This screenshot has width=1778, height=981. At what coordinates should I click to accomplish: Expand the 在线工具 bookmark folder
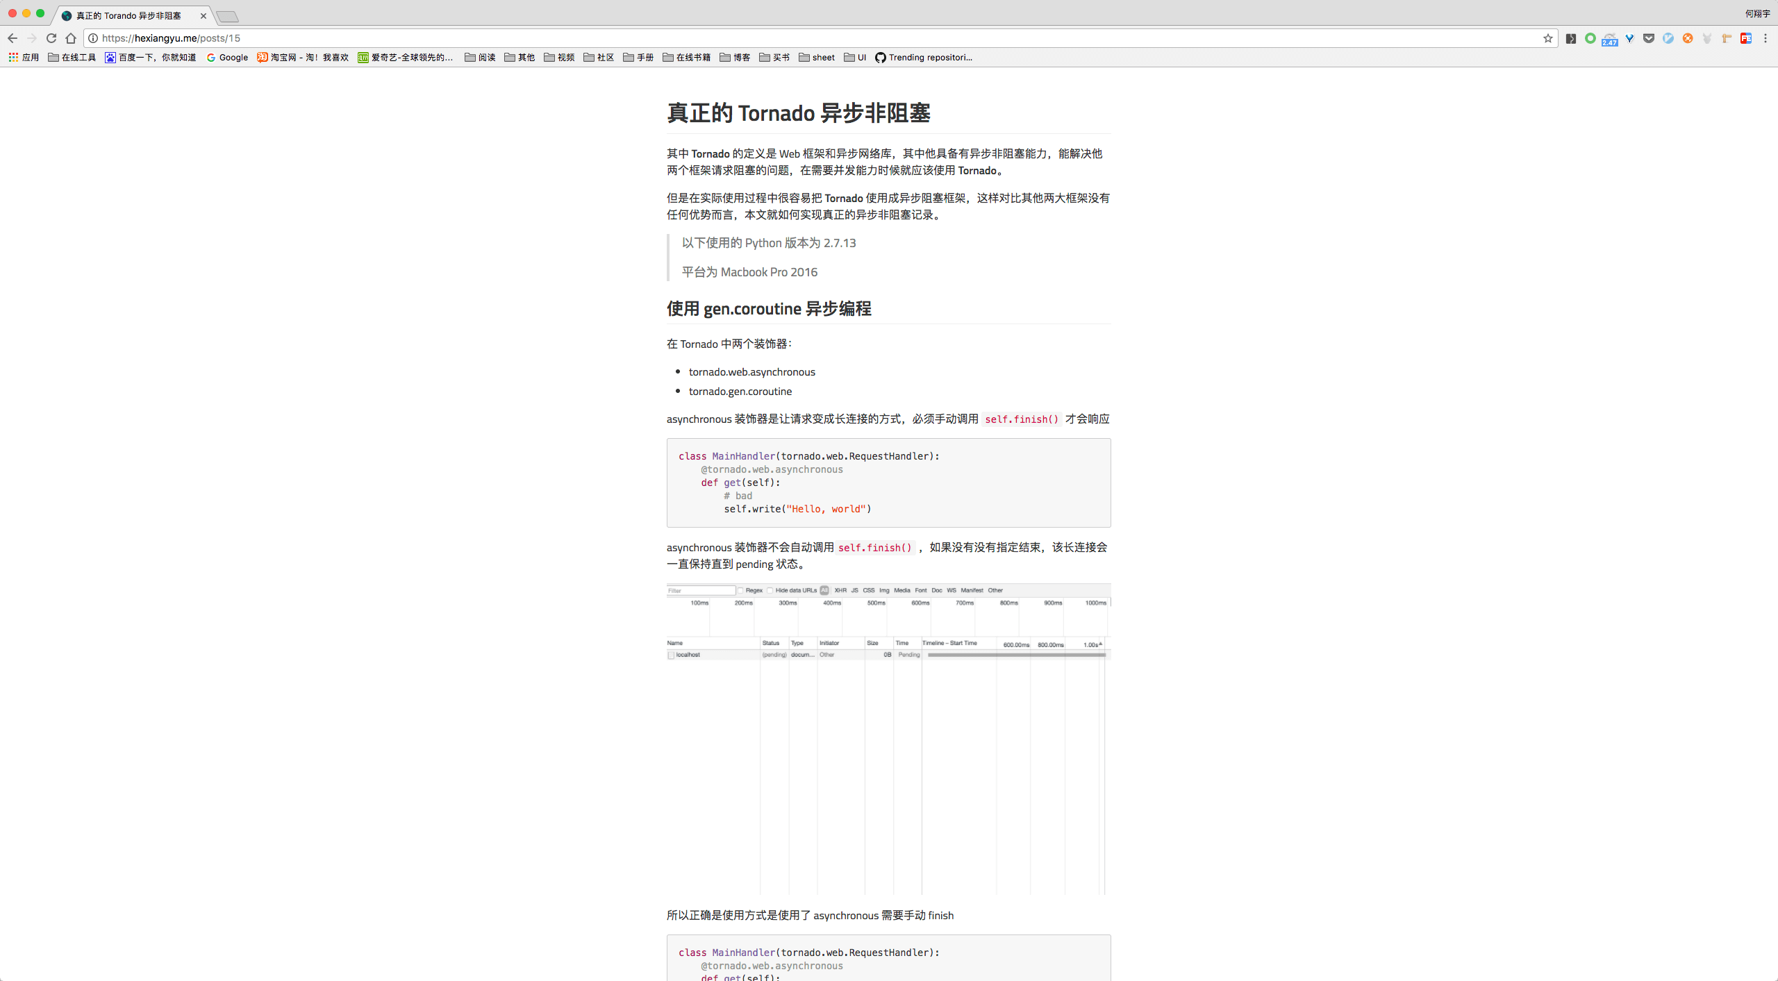click(x=72, y=58)
